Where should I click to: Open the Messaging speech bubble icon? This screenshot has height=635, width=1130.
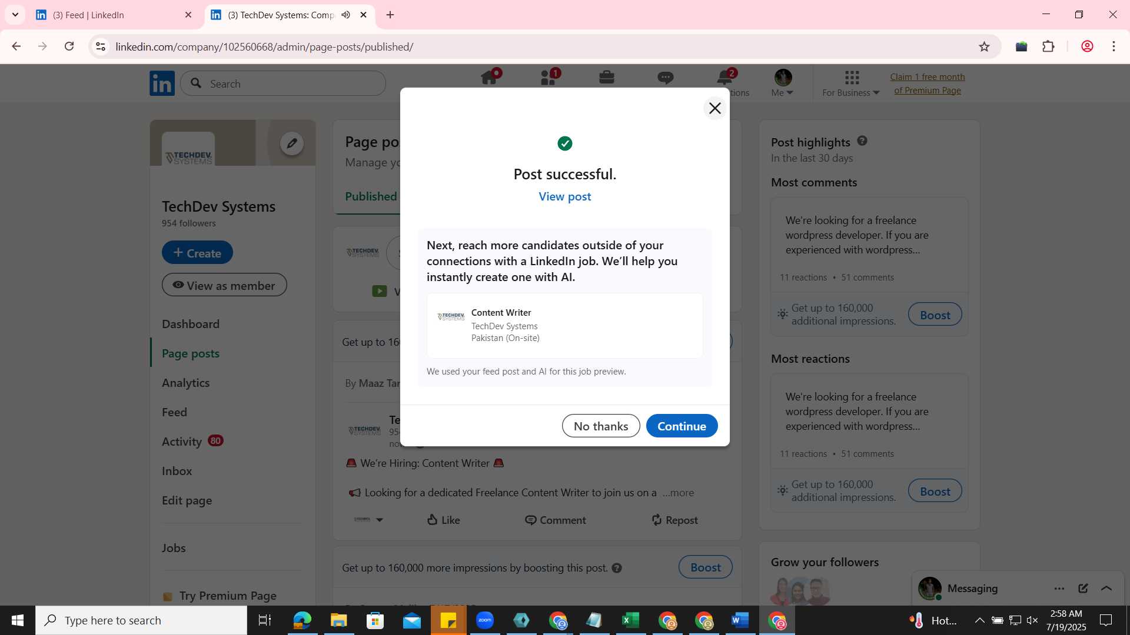665,78
